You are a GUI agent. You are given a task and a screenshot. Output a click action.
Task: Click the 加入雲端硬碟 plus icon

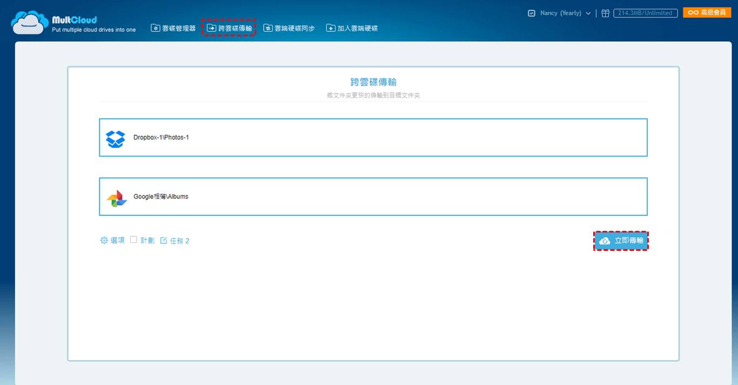pyautogui.click(x=331, y=28)
